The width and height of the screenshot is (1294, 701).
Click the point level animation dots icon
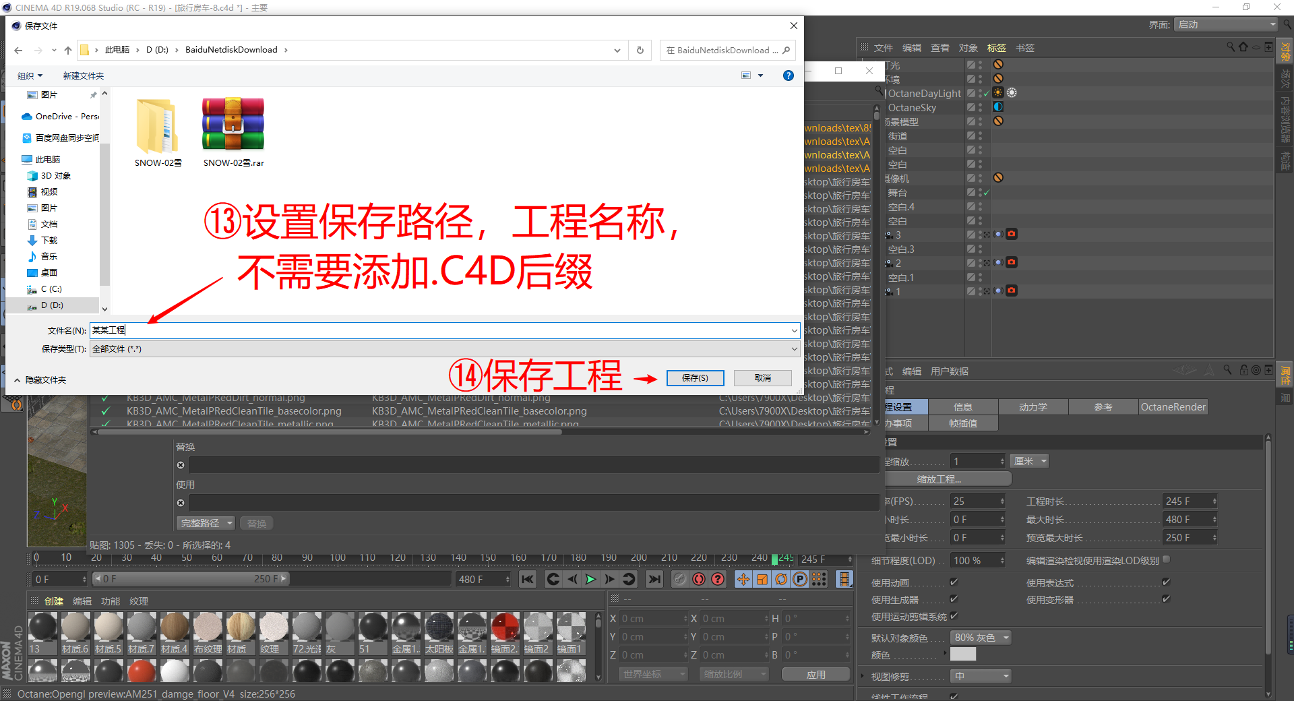818,579
